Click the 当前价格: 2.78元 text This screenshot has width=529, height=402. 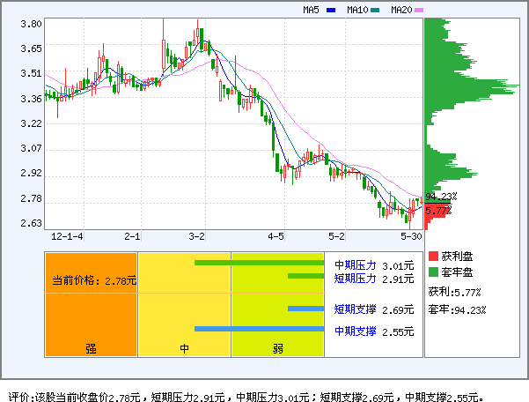click(94, 280)
